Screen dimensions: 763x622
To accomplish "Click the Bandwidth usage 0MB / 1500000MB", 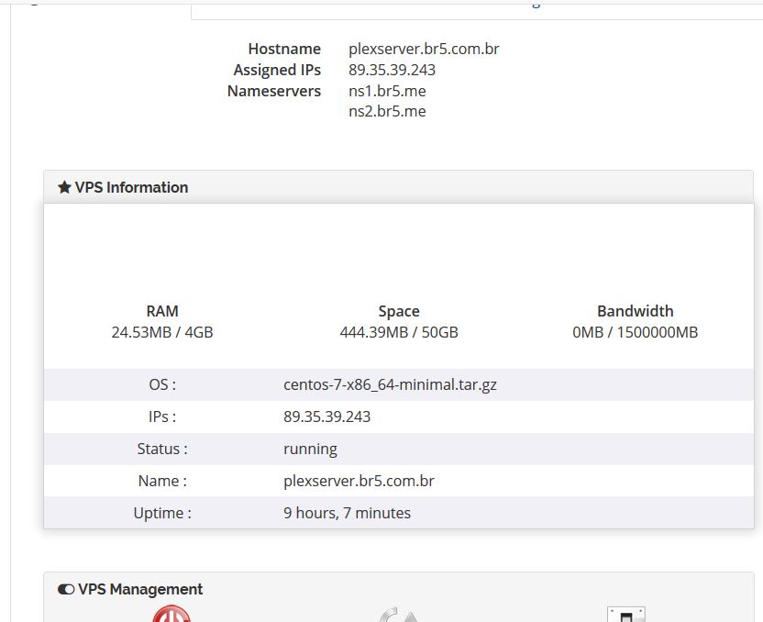I will point(635,332).
